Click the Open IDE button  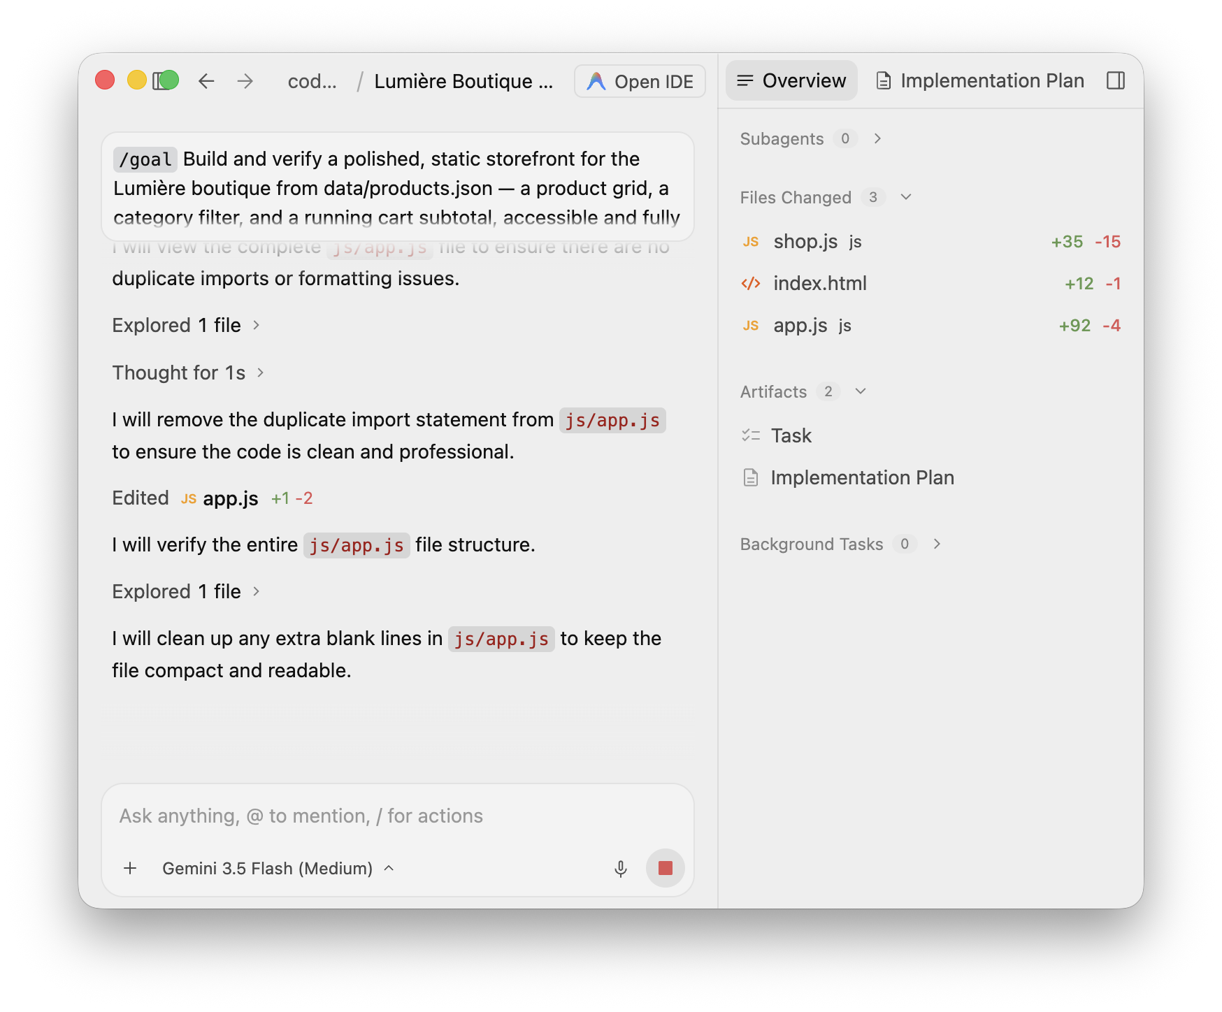[640, 81]
